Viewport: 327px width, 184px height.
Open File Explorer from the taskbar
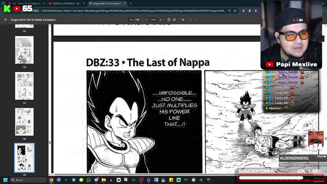coord(103,180)
